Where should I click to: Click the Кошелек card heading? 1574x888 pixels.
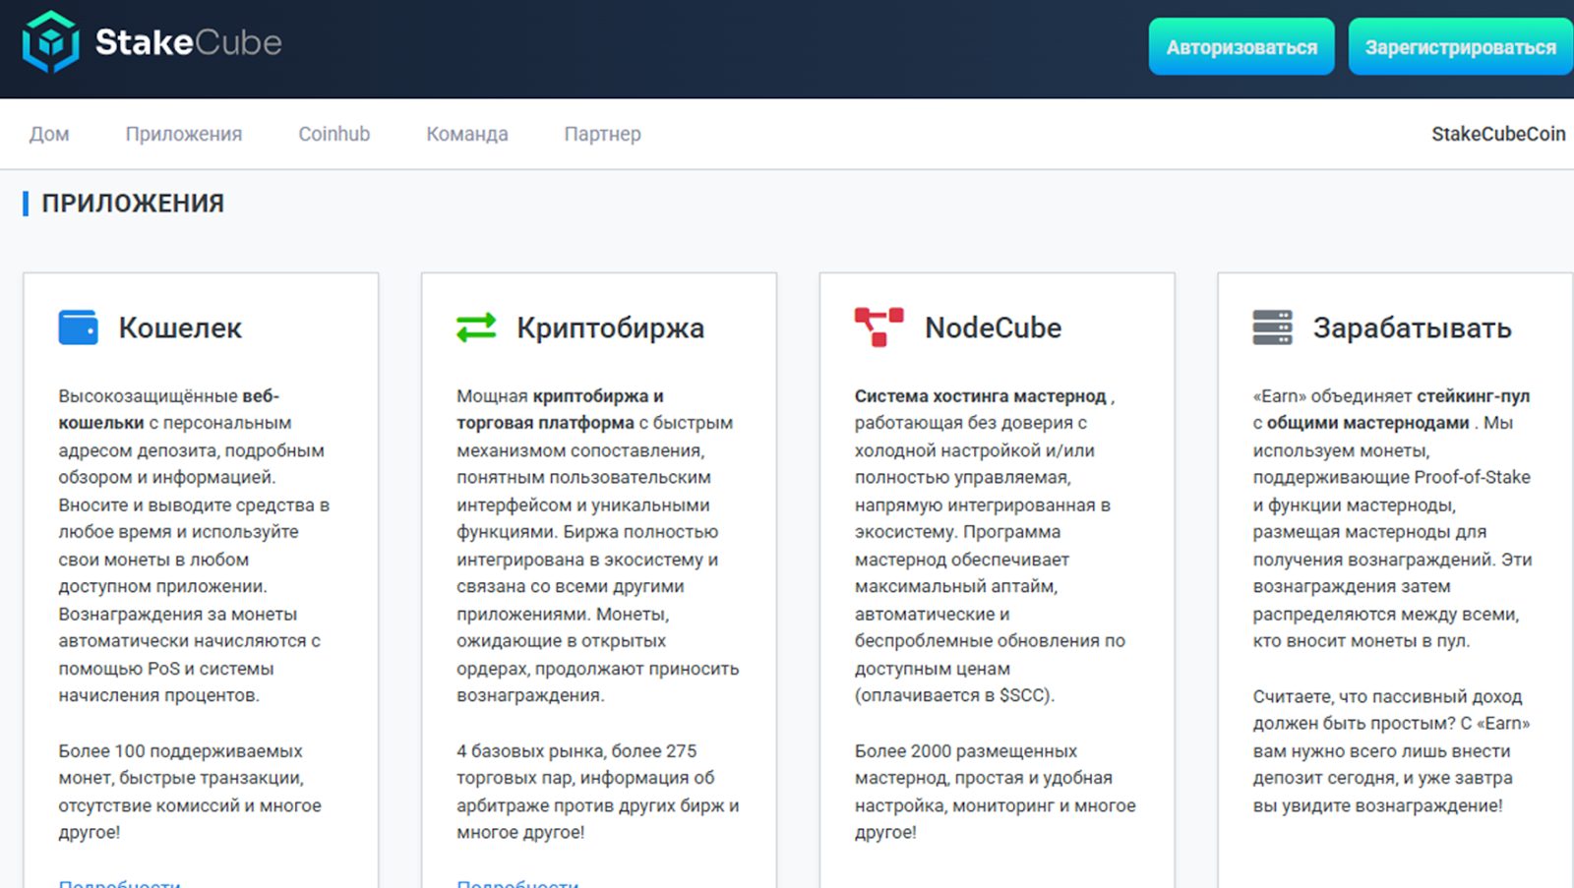pyautogui.click(x=180, y=327)
